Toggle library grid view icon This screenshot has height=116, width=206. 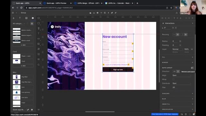click(32, 24)
